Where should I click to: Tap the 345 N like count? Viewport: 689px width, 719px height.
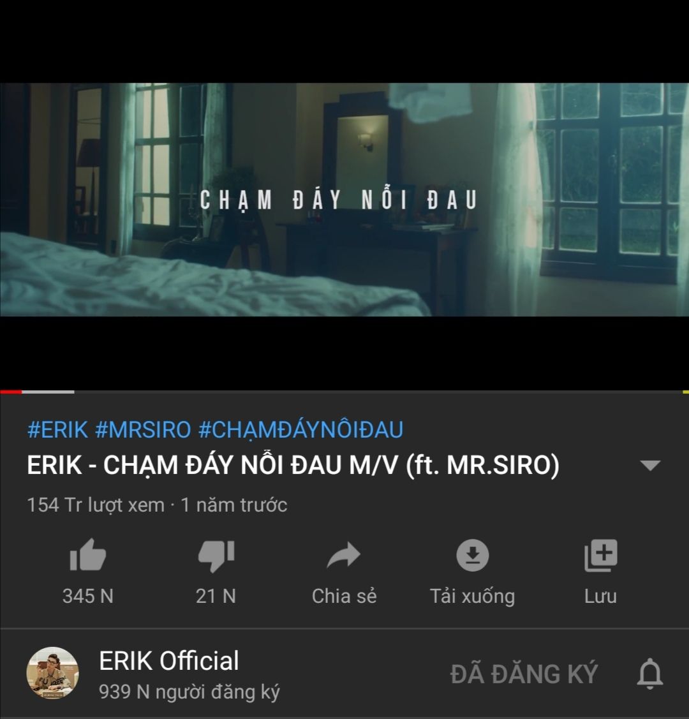87,596
